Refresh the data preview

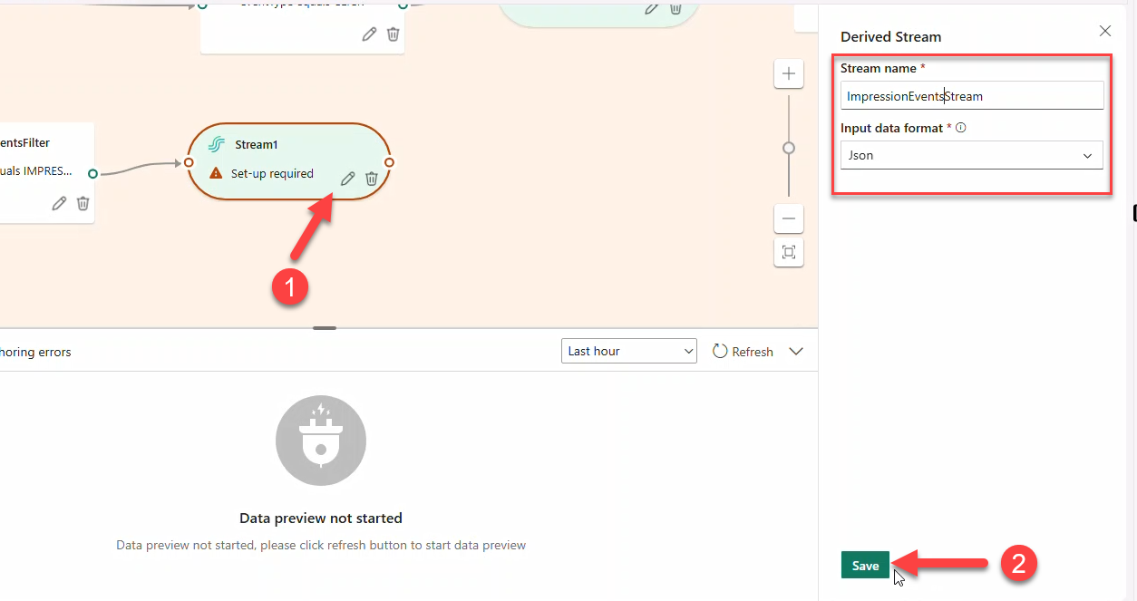[x=743, y=351]
